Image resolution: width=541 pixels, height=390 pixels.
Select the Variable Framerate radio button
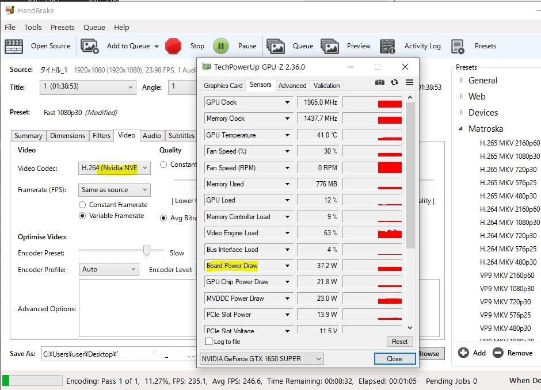point(82,216)
